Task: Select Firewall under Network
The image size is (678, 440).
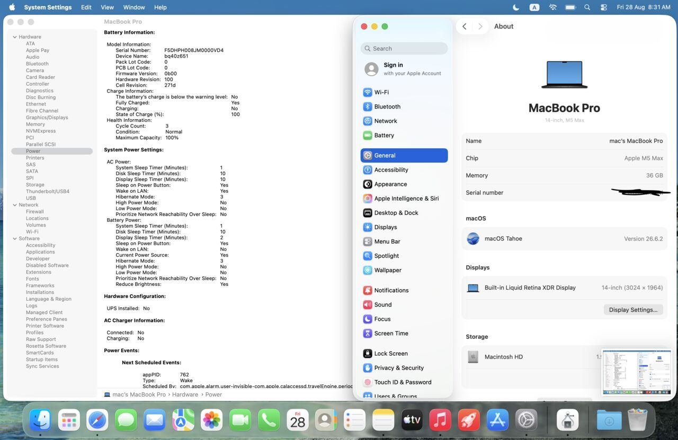Action: 35,212
